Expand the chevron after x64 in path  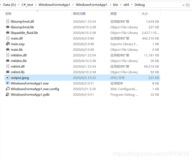(x=132, y=5)
